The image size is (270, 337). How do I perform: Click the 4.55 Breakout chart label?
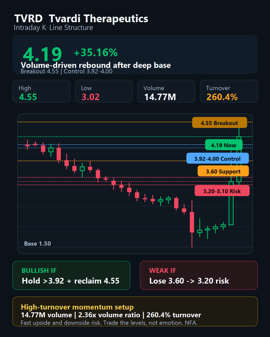pyautogui.click(x=220, y=123)
